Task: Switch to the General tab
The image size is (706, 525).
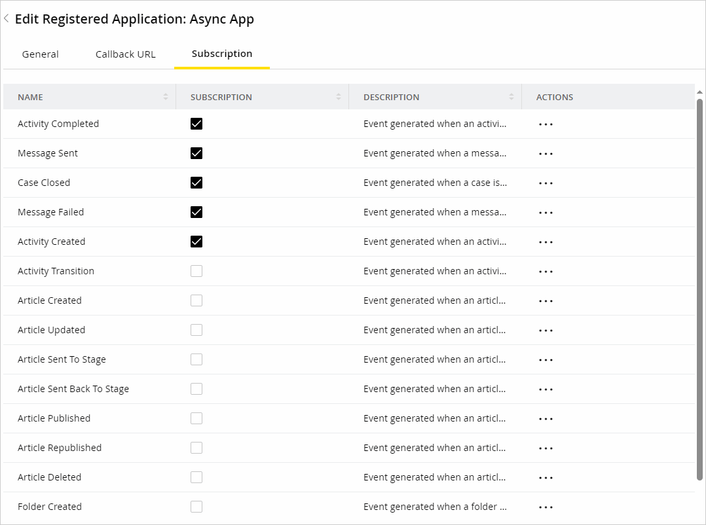Action: pos(41,54)
